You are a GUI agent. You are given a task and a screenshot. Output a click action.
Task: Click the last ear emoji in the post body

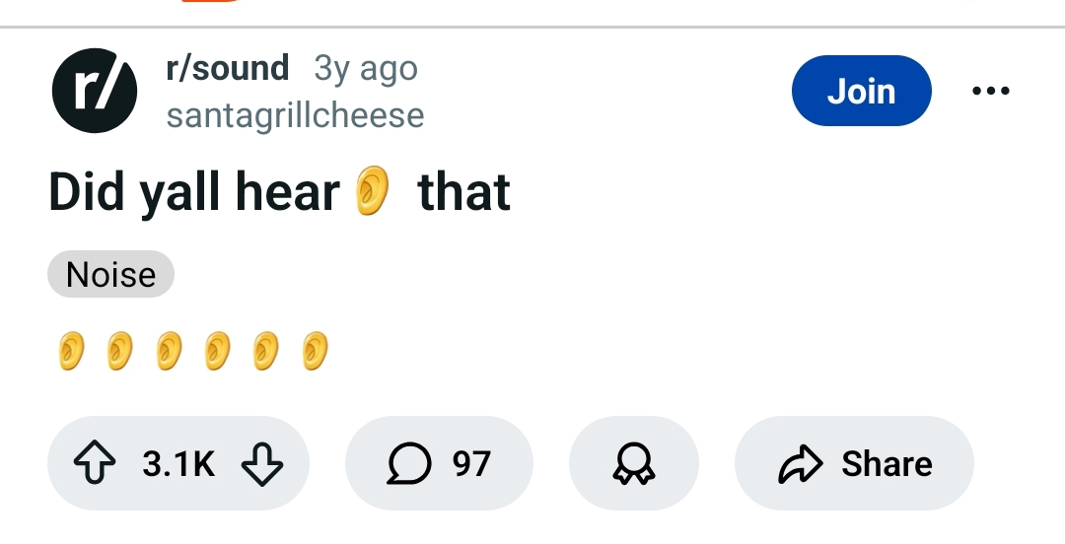(315, 351)
